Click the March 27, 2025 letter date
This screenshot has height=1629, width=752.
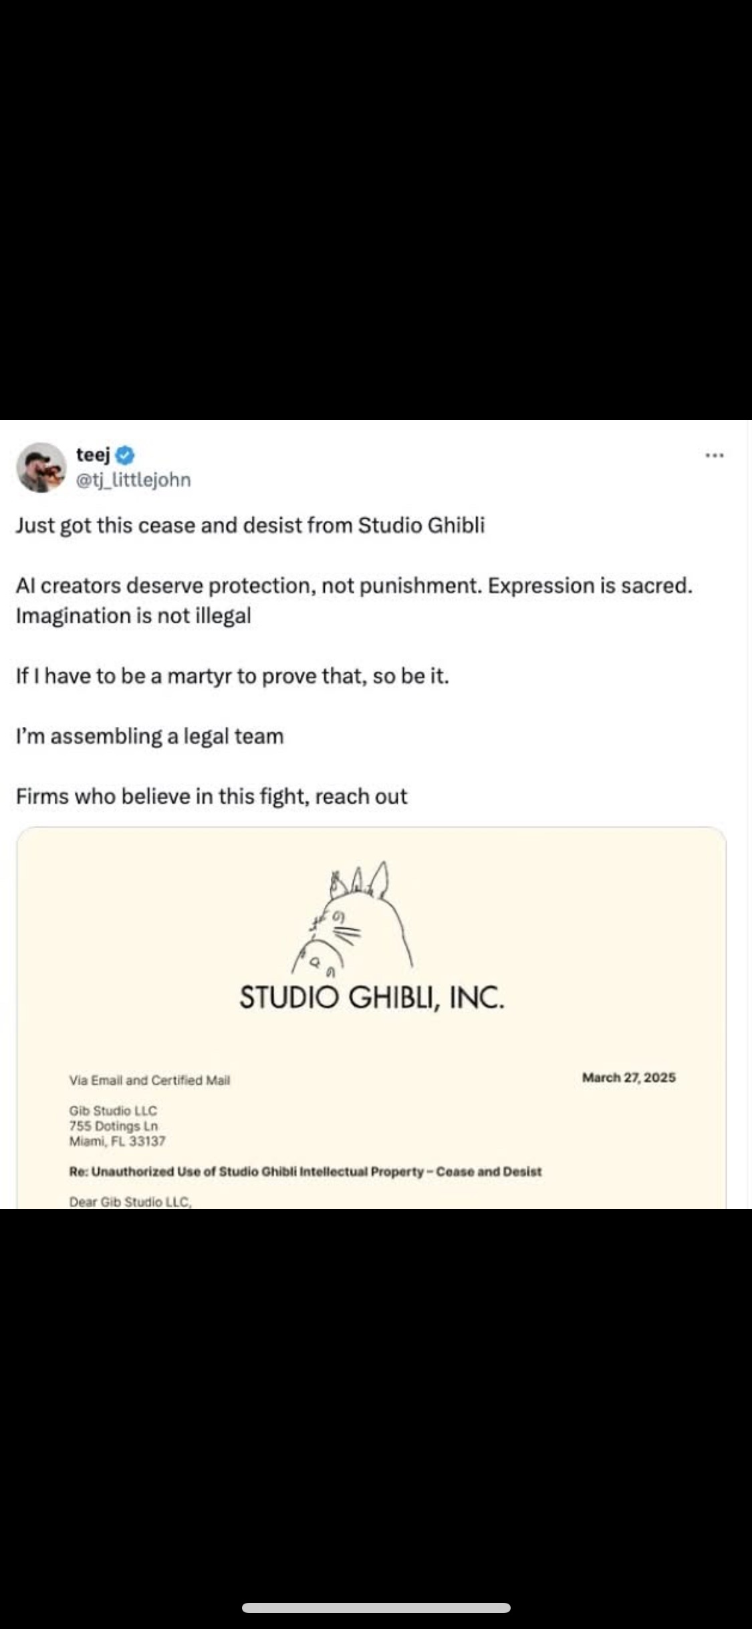click(x=628, y=1077)
